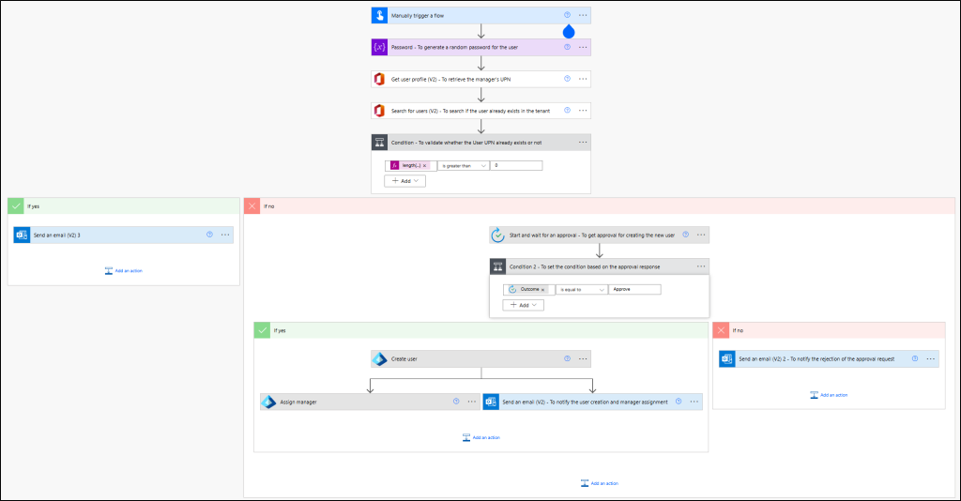The height and width of the screenshot is (501, 961).
Task: Click the approval icon on Start and wait
Action: coord(497,235)
